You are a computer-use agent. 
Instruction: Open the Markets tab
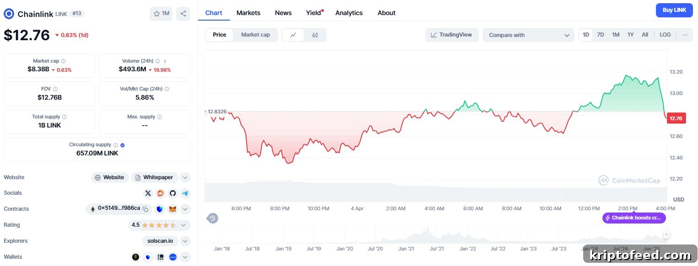tap(248, 13)
